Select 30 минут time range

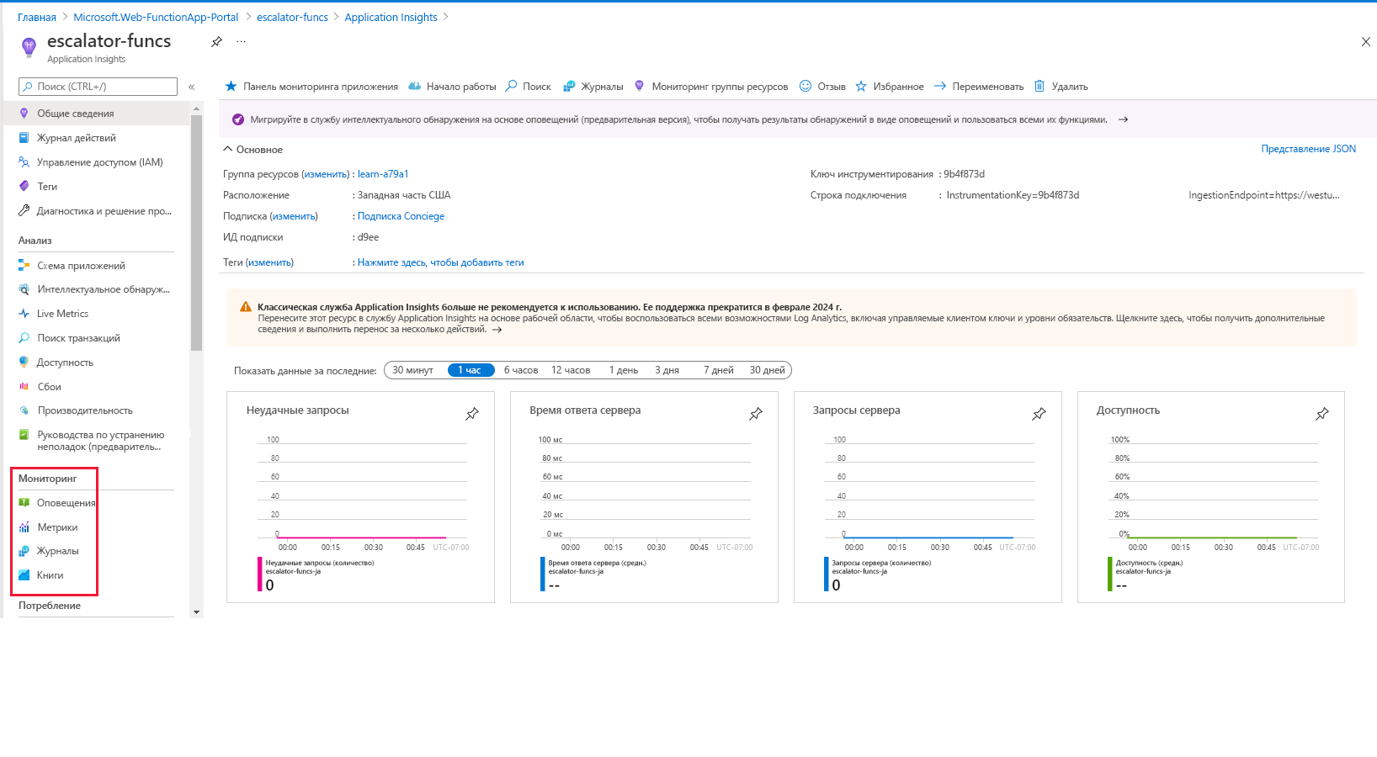(x=412, y=370)
